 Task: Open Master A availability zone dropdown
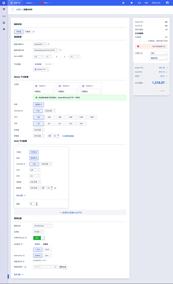(x=44, y=92)
